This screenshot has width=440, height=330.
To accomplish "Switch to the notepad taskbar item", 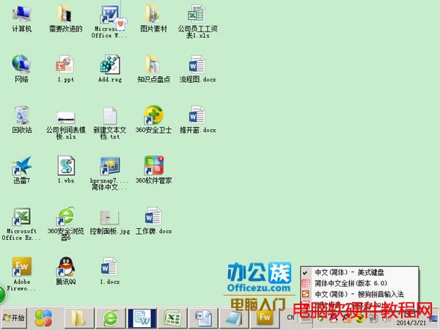I will pyautogui.click(x=235, y=318).
